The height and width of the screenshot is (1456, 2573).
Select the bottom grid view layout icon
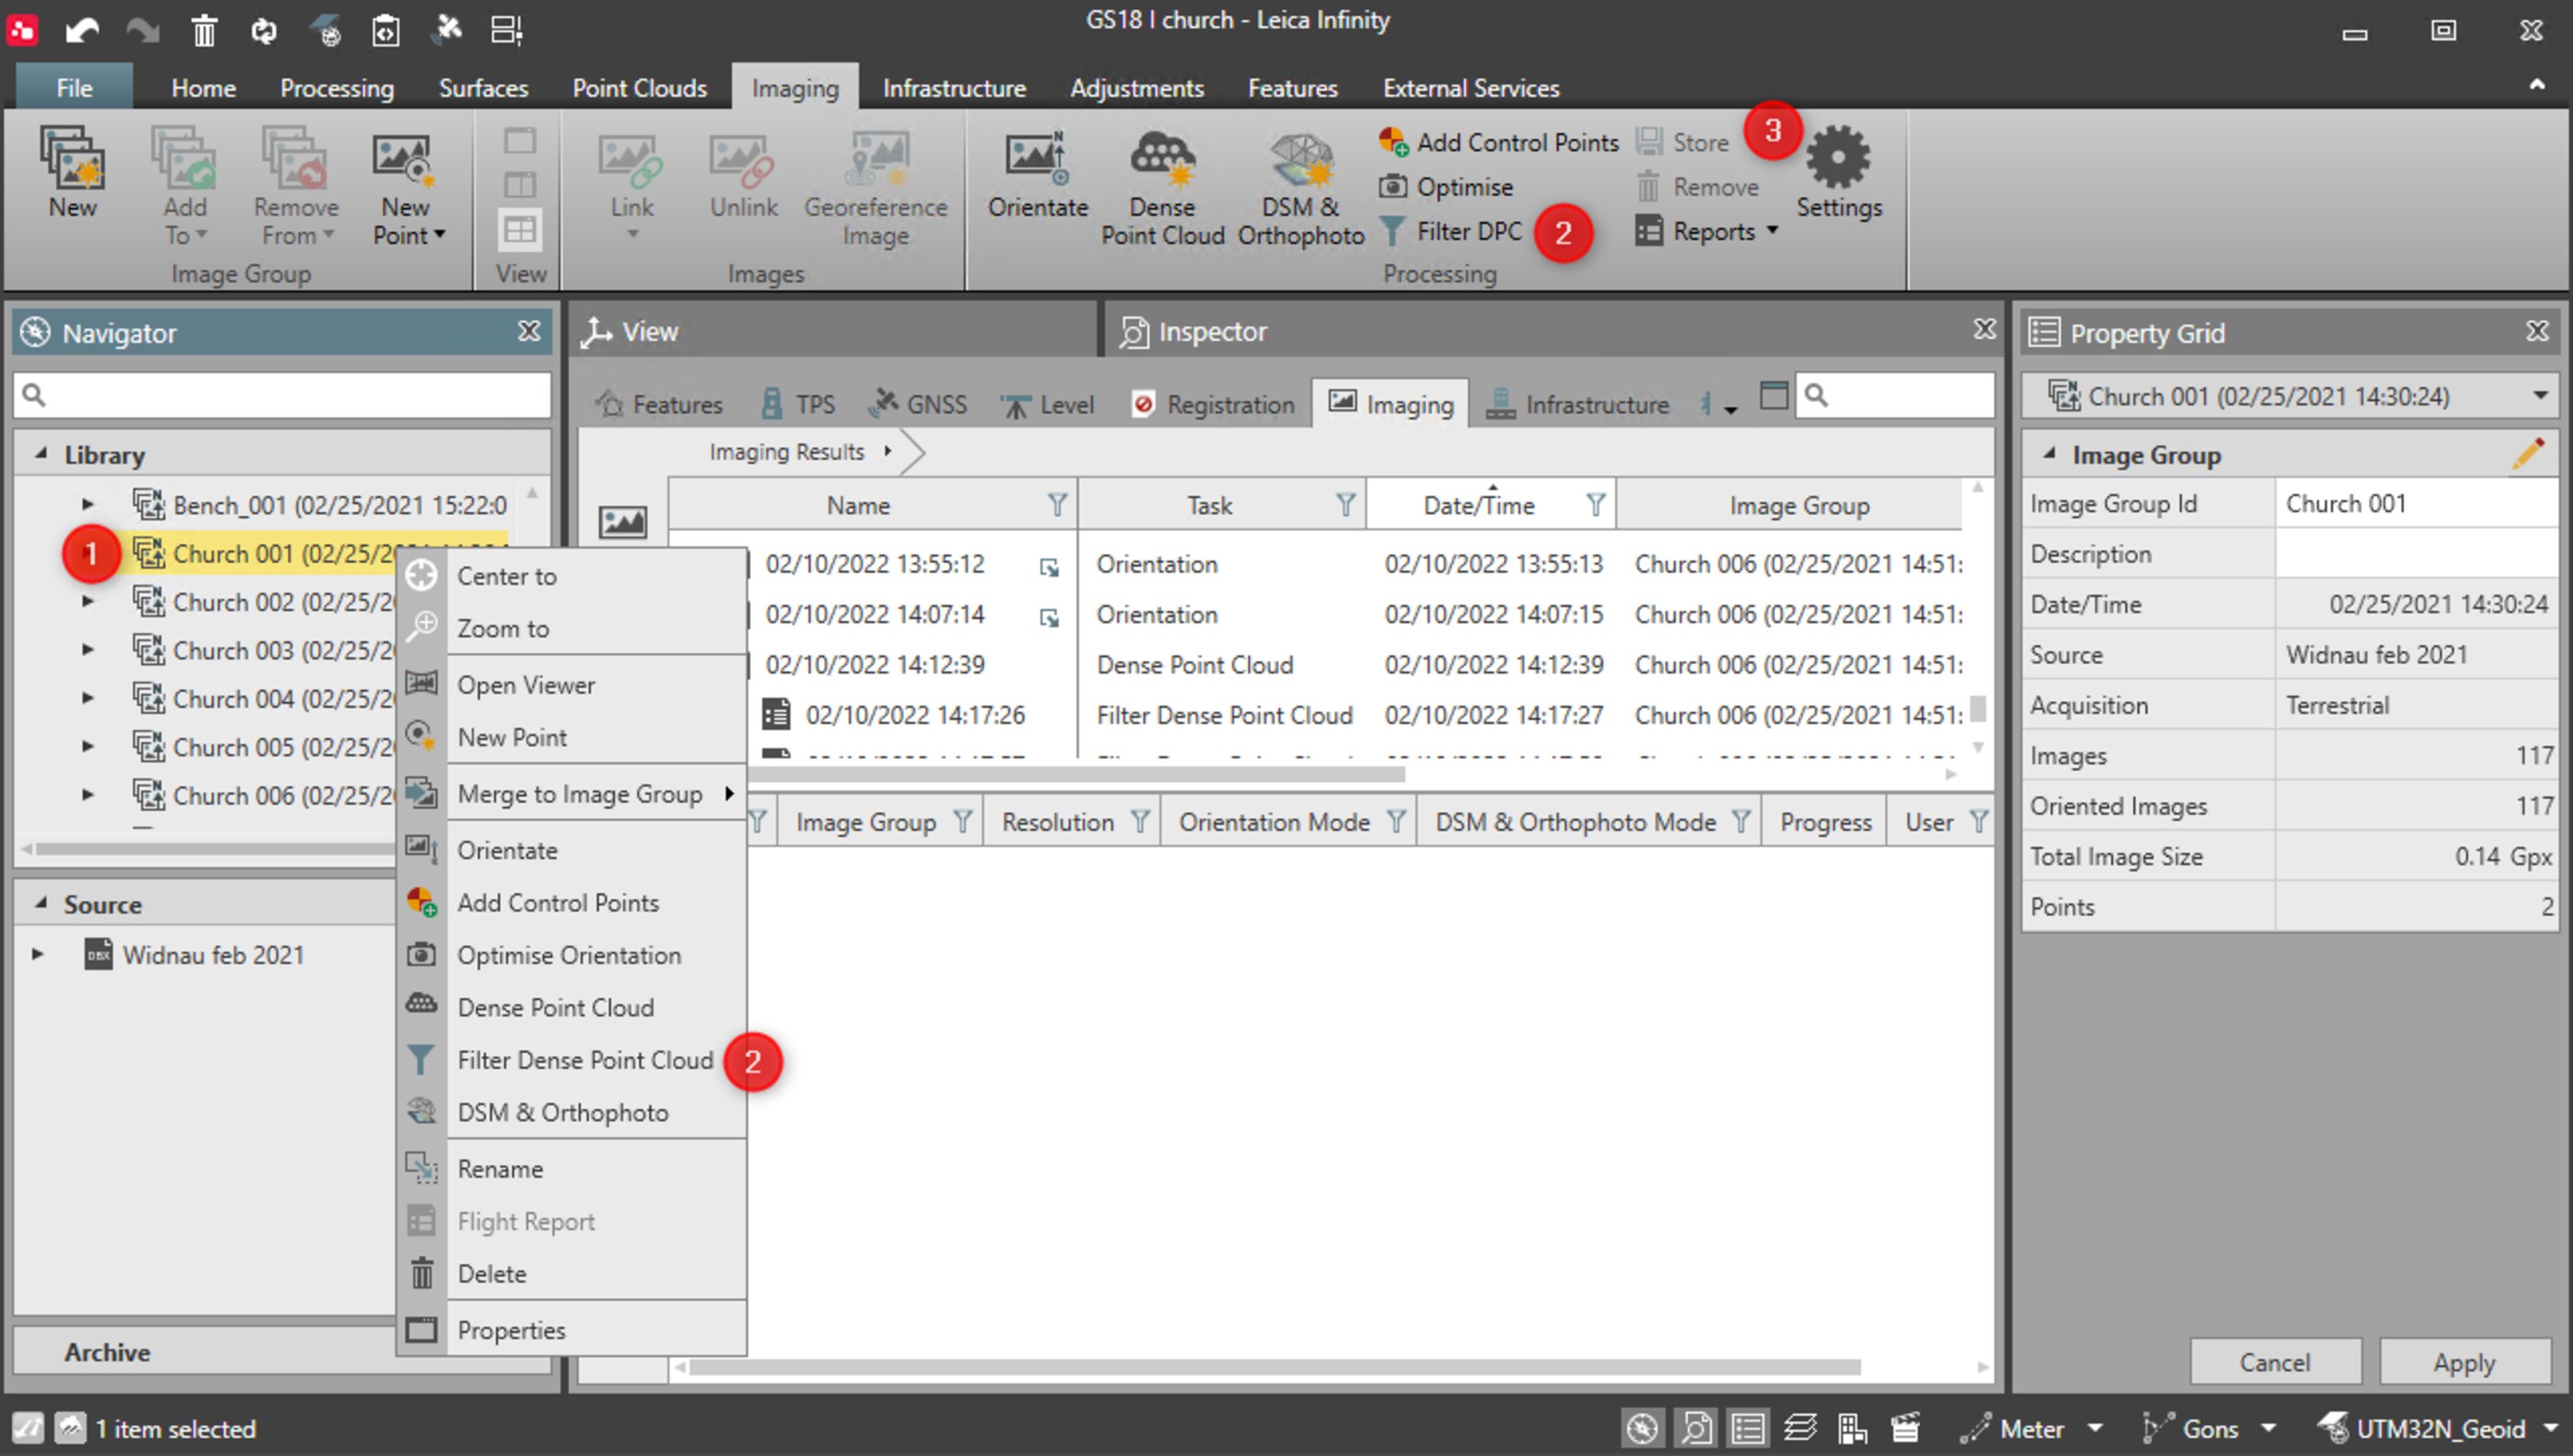519,230
